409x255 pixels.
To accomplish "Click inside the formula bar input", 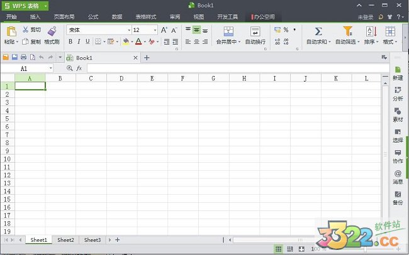I will point(238,68).
